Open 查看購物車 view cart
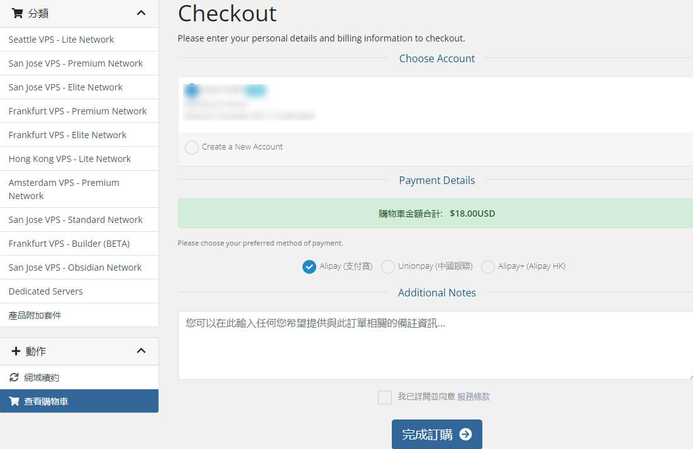The width and height of the screenshot is (693, 449). 79,401
